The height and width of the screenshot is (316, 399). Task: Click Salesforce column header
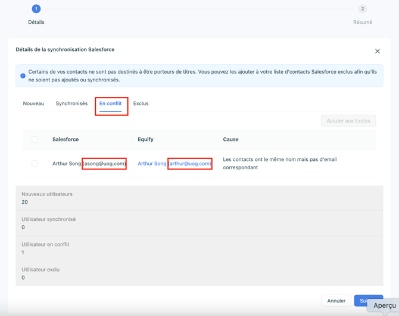tap(66, 140)
